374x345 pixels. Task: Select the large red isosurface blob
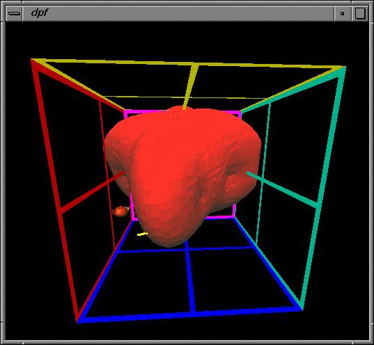182,176
